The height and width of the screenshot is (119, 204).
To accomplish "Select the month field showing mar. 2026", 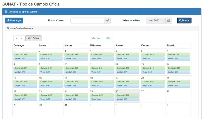I will (x=156, y=21).
